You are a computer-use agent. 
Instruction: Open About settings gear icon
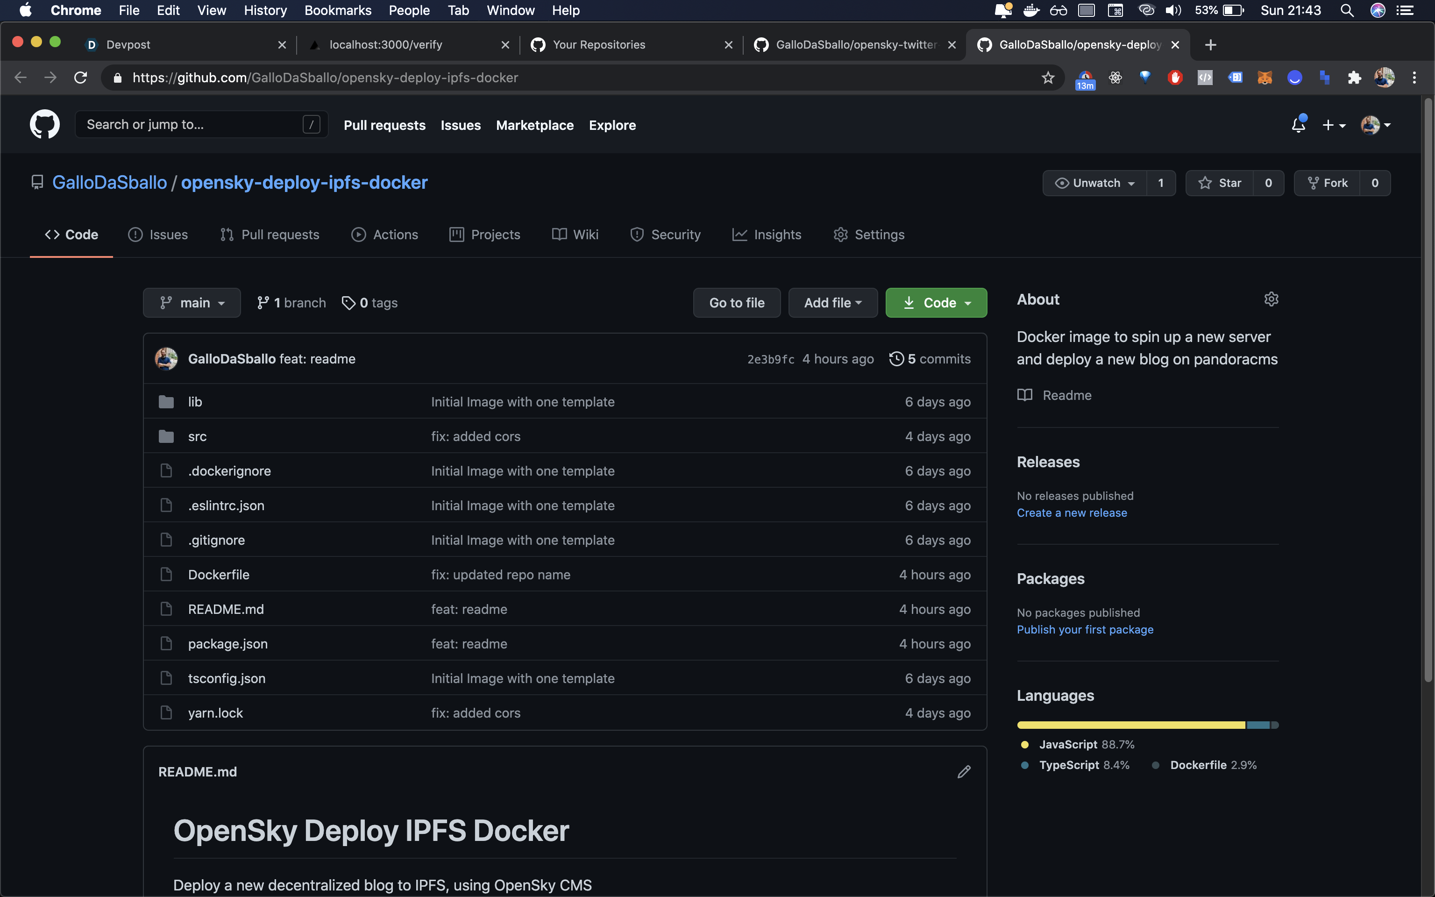[1271, 299]
